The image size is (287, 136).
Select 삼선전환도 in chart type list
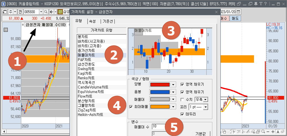102,64
